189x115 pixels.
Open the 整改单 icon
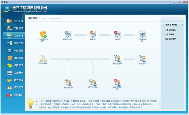tap(117, 34)
